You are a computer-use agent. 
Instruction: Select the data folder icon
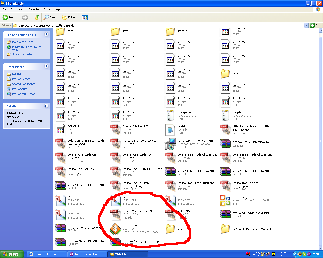225,74
